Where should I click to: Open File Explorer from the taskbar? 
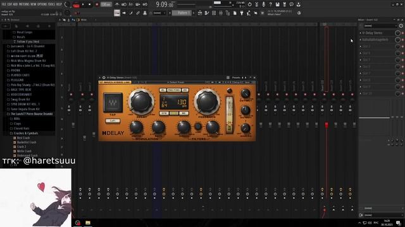coord(88,223)
